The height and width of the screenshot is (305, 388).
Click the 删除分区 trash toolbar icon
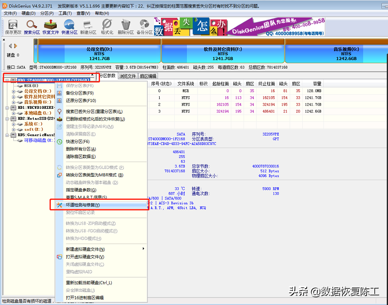click(x=126, y=27)
